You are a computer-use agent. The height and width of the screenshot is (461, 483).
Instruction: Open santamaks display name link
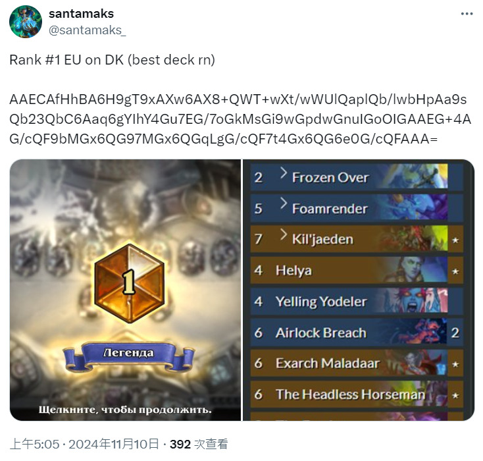82,14
